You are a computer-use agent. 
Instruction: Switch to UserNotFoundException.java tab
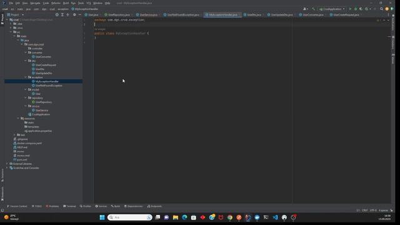pyautogui.click(x=183, y=15)
